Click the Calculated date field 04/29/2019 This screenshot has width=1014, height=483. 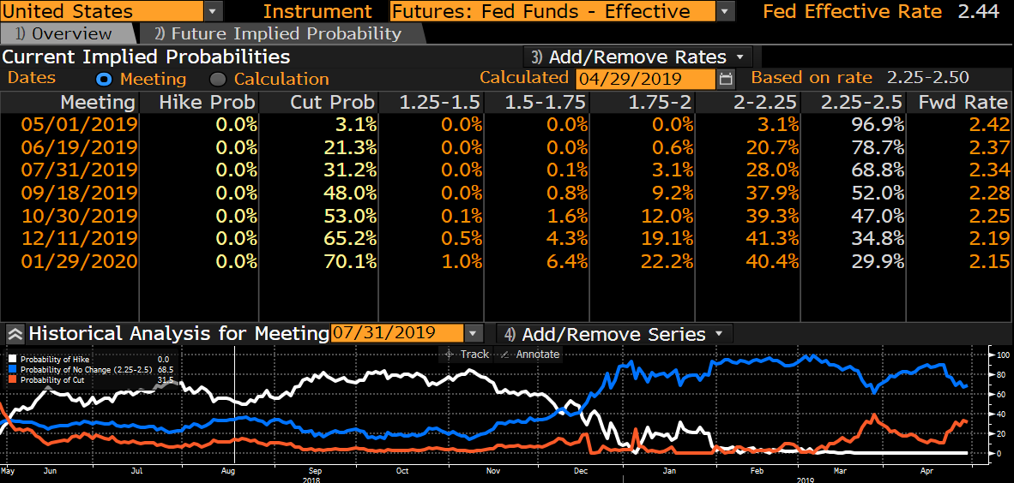[x=644, y=79]
